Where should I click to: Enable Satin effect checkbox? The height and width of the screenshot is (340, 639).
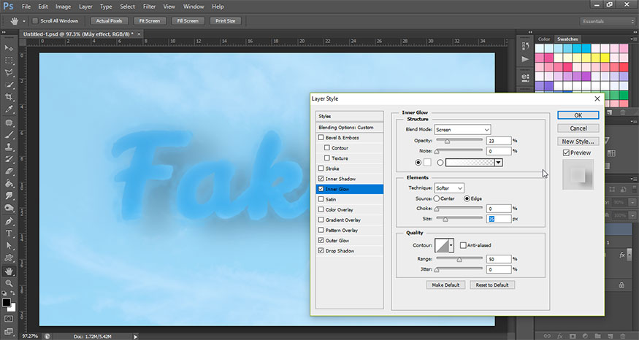(321, 199)
